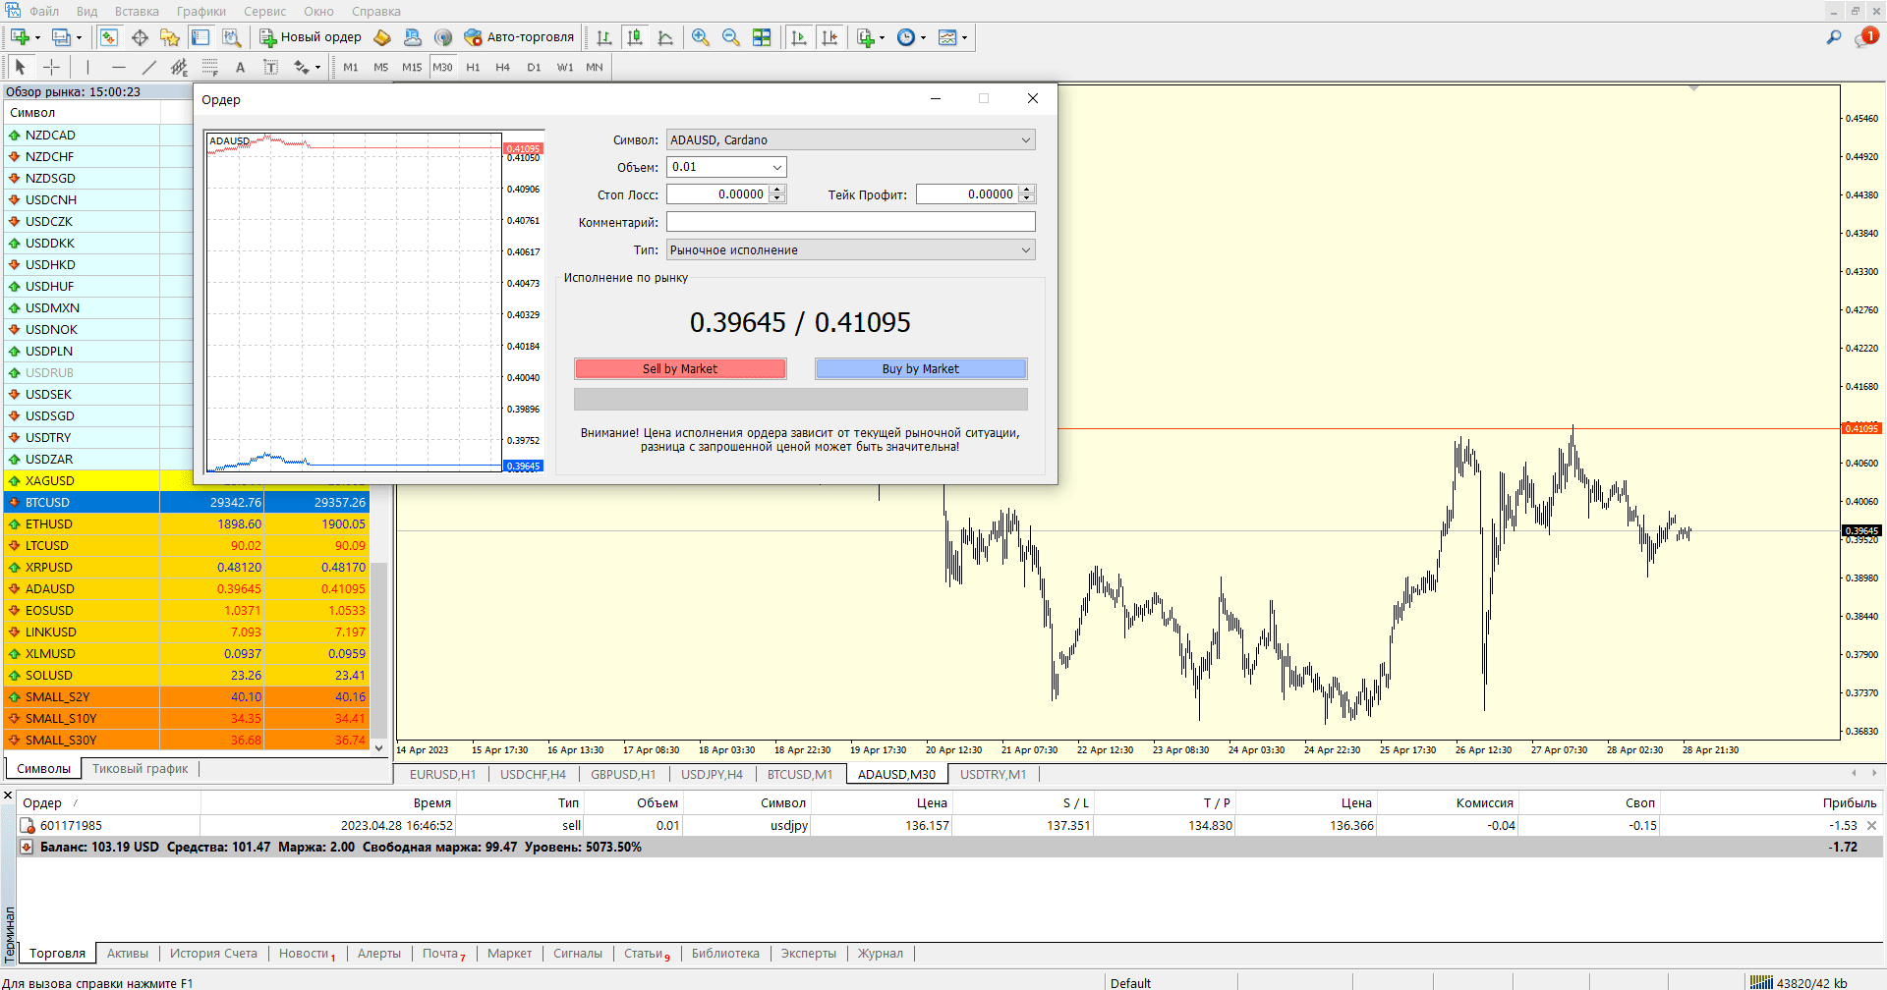Switch timeframe to D1
Image resolution: width=1887 pixels, height=990 pixels.
click(x=534, y=67)
